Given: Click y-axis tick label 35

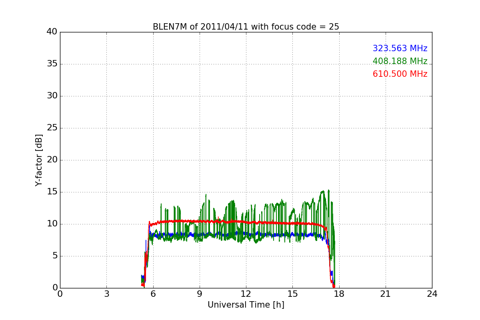Looking at the screenshot, I should coord(52,64).
